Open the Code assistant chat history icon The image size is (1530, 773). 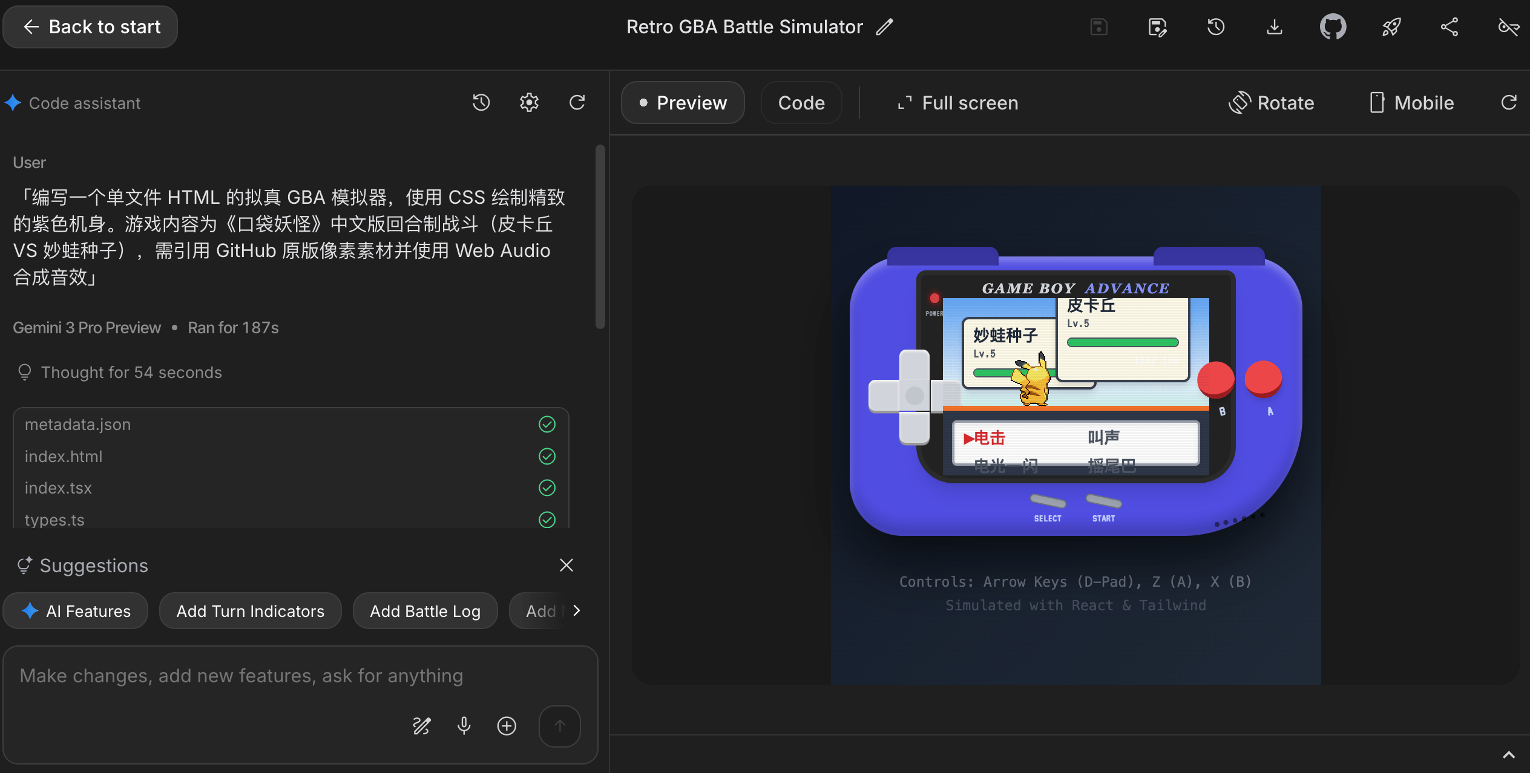(481, 102)
